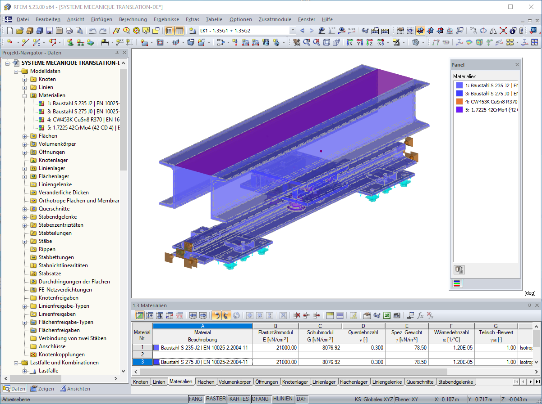Screen dimensions: 542x404
Task: Click the view in X direction icon
Action: pos(350,42)
